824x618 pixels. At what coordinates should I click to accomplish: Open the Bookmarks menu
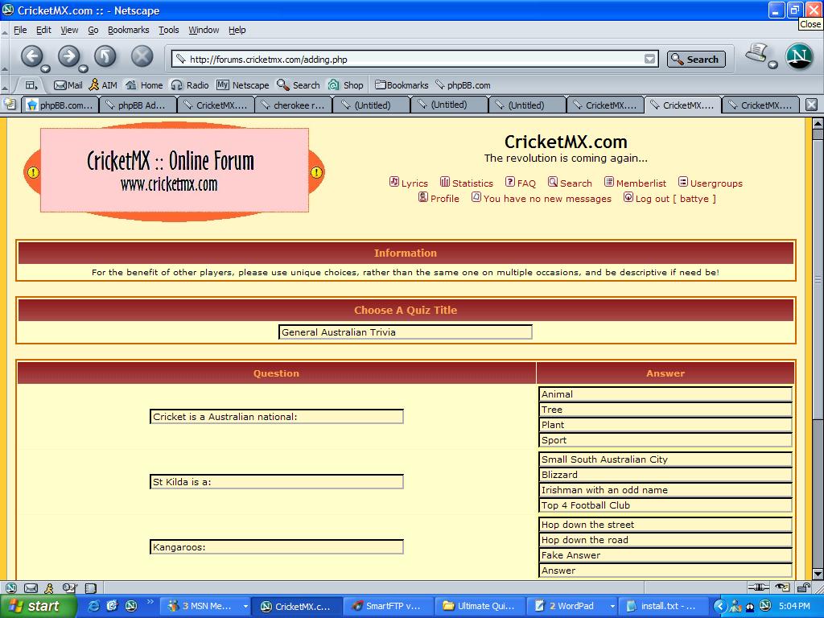(128, 30)
